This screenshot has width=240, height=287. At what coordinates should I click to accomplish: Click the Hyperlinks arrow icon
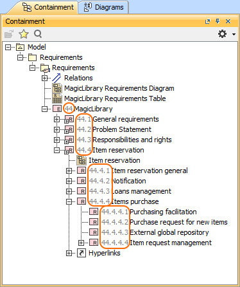(x=81, y=253)
